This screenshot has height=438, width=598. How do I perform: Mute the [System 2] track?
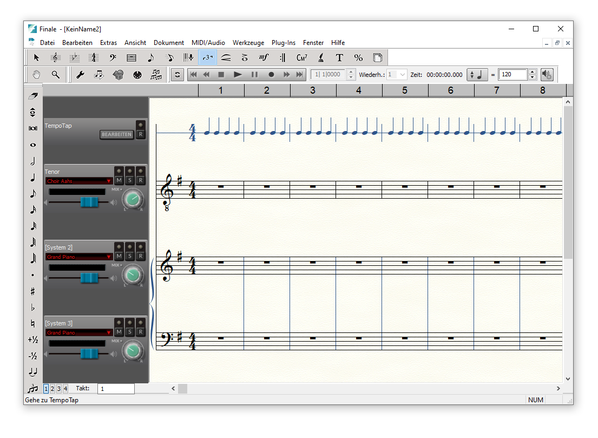pyautogui.click(x=119, y=256)
